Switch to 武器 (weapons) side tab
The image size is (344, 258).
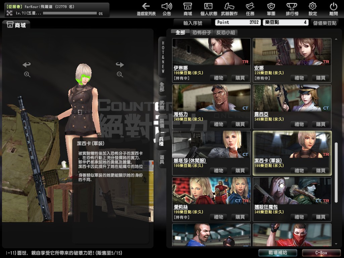tap(162, 105)
